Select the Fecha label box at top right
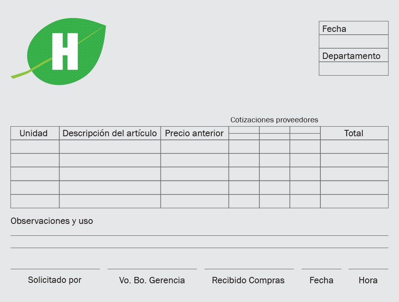Image resolution: width=399 pixels, height=302 pixels. (354, 28)
